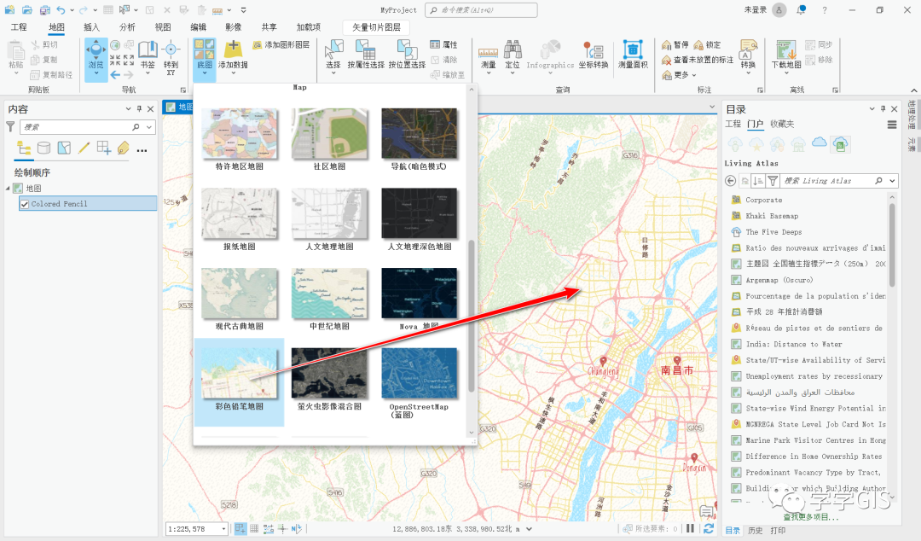Open the Basemap (底图) dropdown
Image resolution: width=921 pixels, height=541 pixels.
pyautogui.click(x=205, y=60)
